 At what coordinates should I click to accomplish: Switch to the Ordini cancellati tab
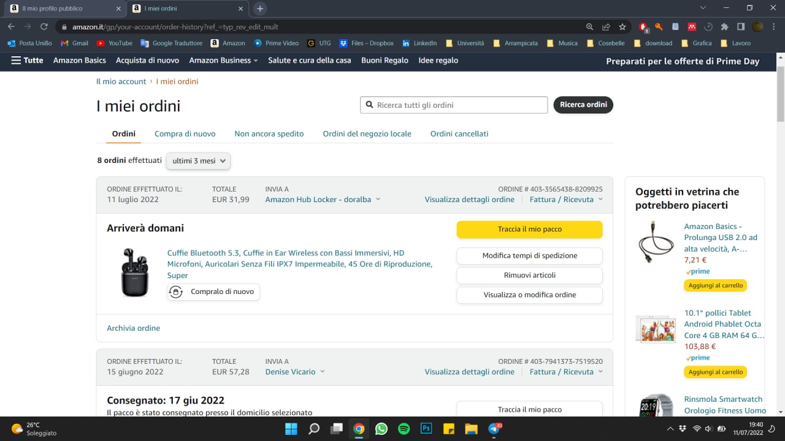pyautogui.click(x=459, y=134)
